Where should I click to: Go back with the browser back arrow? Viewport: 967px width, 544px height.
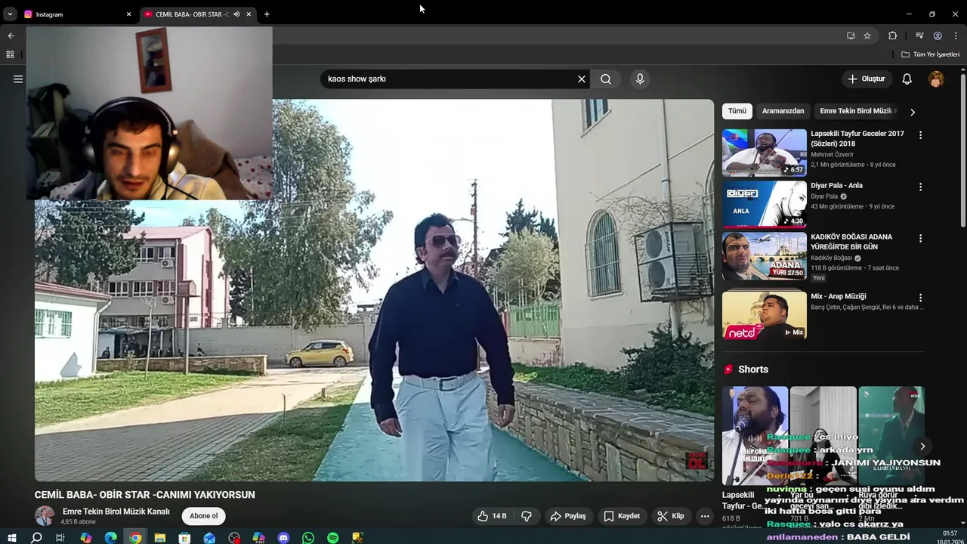(11, 36)
